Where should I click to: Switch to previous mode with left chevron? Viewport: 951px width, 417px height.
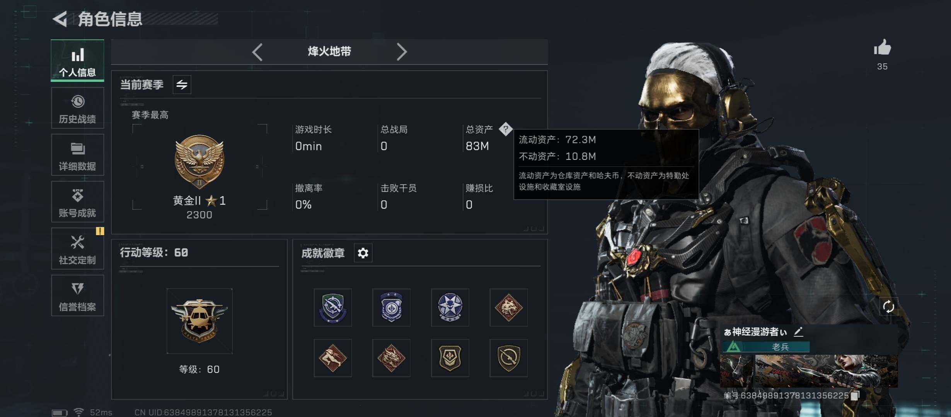click(257, 52)
